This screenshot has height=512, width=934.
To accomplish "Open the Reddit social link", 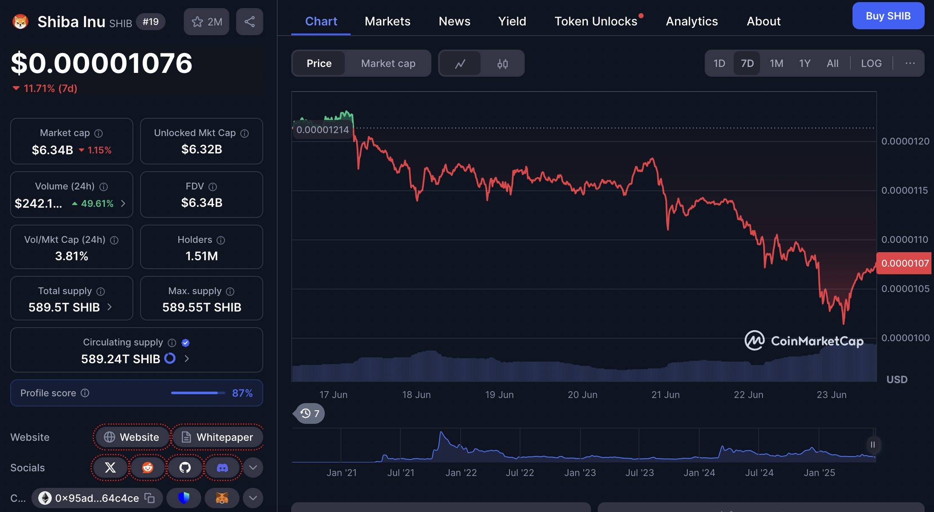I will coord(148,467).
